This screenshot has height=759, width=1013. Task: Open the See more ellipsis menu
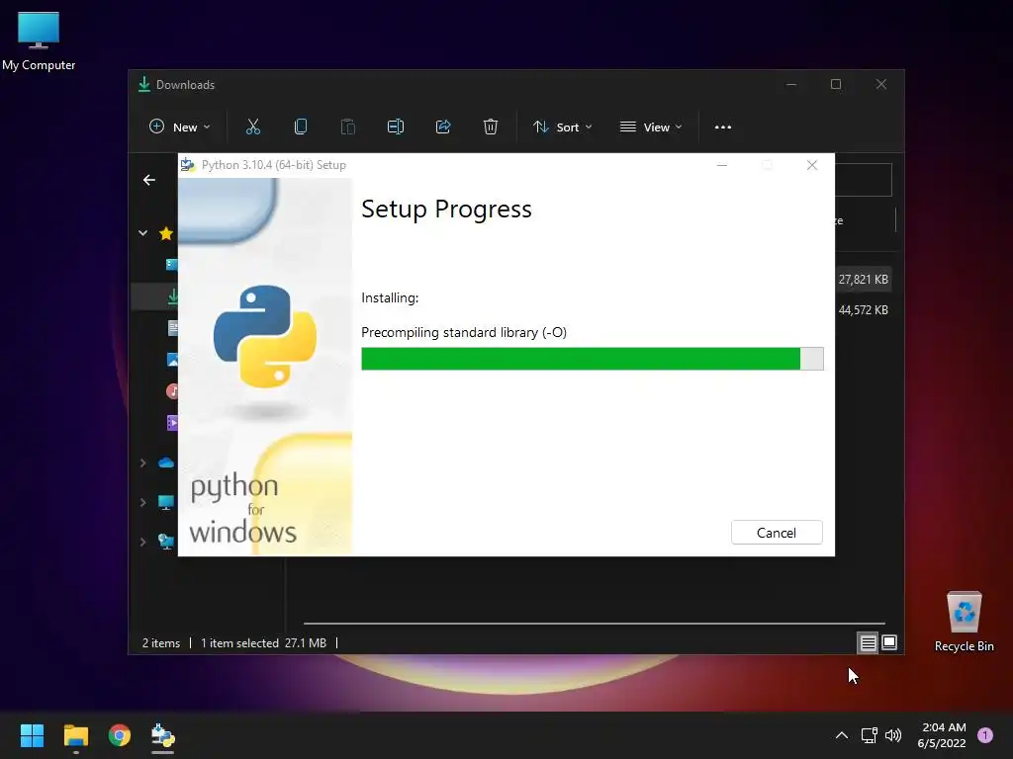(723, 127)
